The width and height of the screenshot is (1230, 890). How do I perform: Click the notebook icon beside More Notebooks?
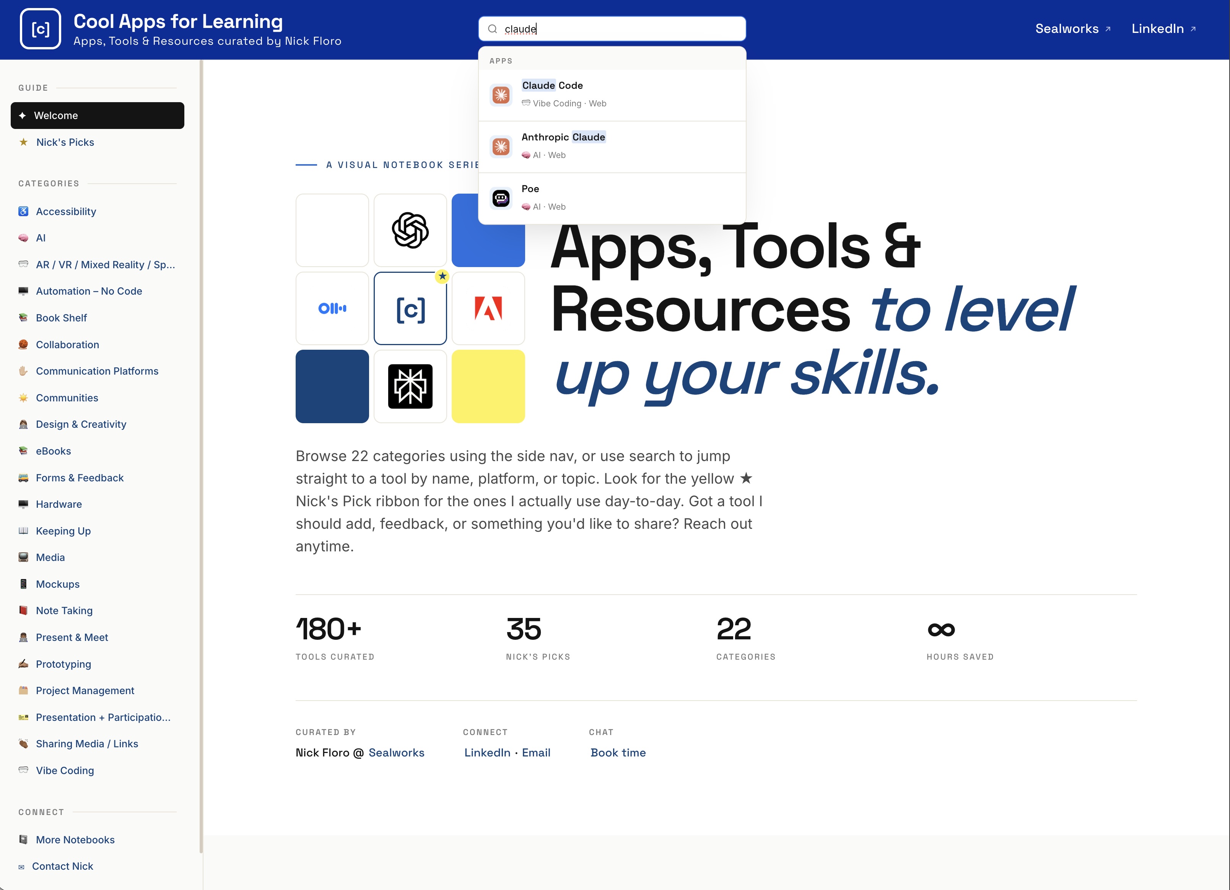click(23, 839)
